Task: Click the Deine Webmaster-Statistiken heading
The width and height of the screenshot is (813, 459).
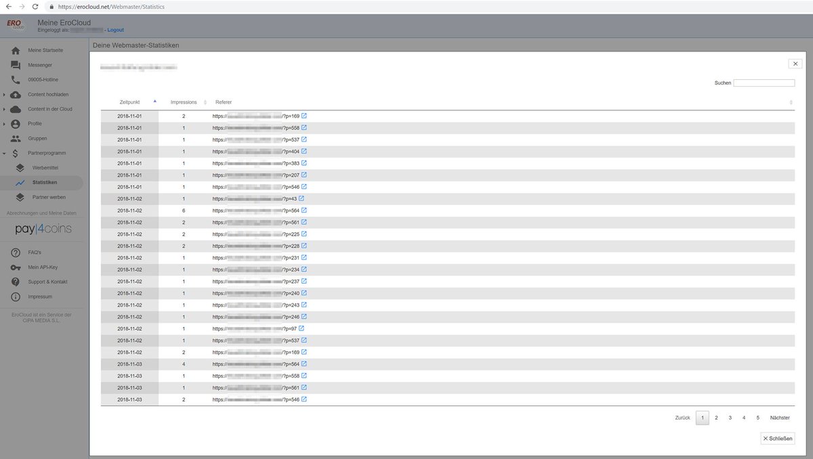Action: click(x=135, y=45)
